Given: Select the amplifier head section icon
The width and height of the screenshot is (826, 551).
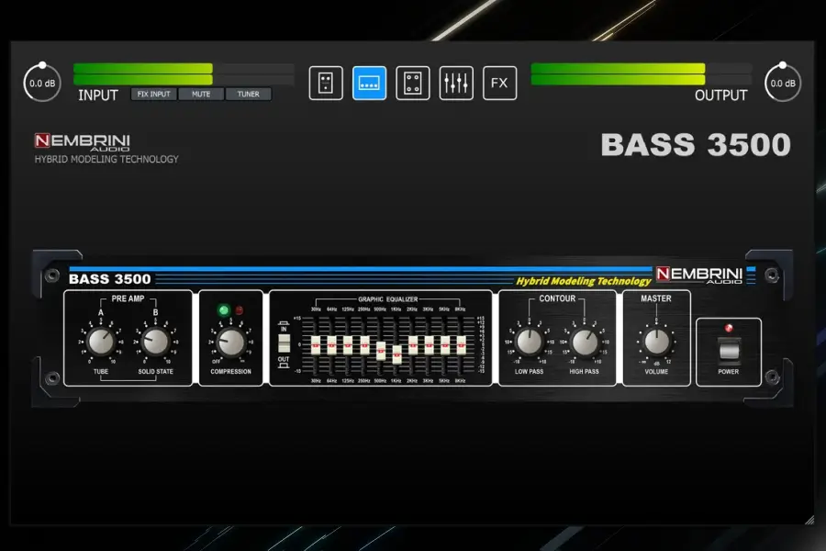Looking at the screenshot, I should [x=369, y=83].
